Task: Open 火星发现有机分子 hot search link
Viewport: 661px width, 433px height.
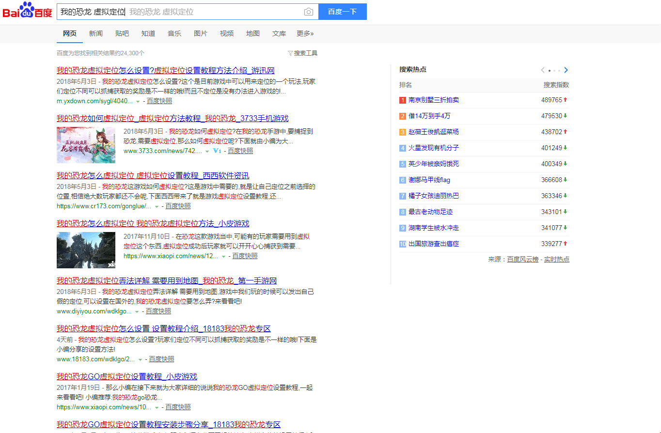Action: 433,148
